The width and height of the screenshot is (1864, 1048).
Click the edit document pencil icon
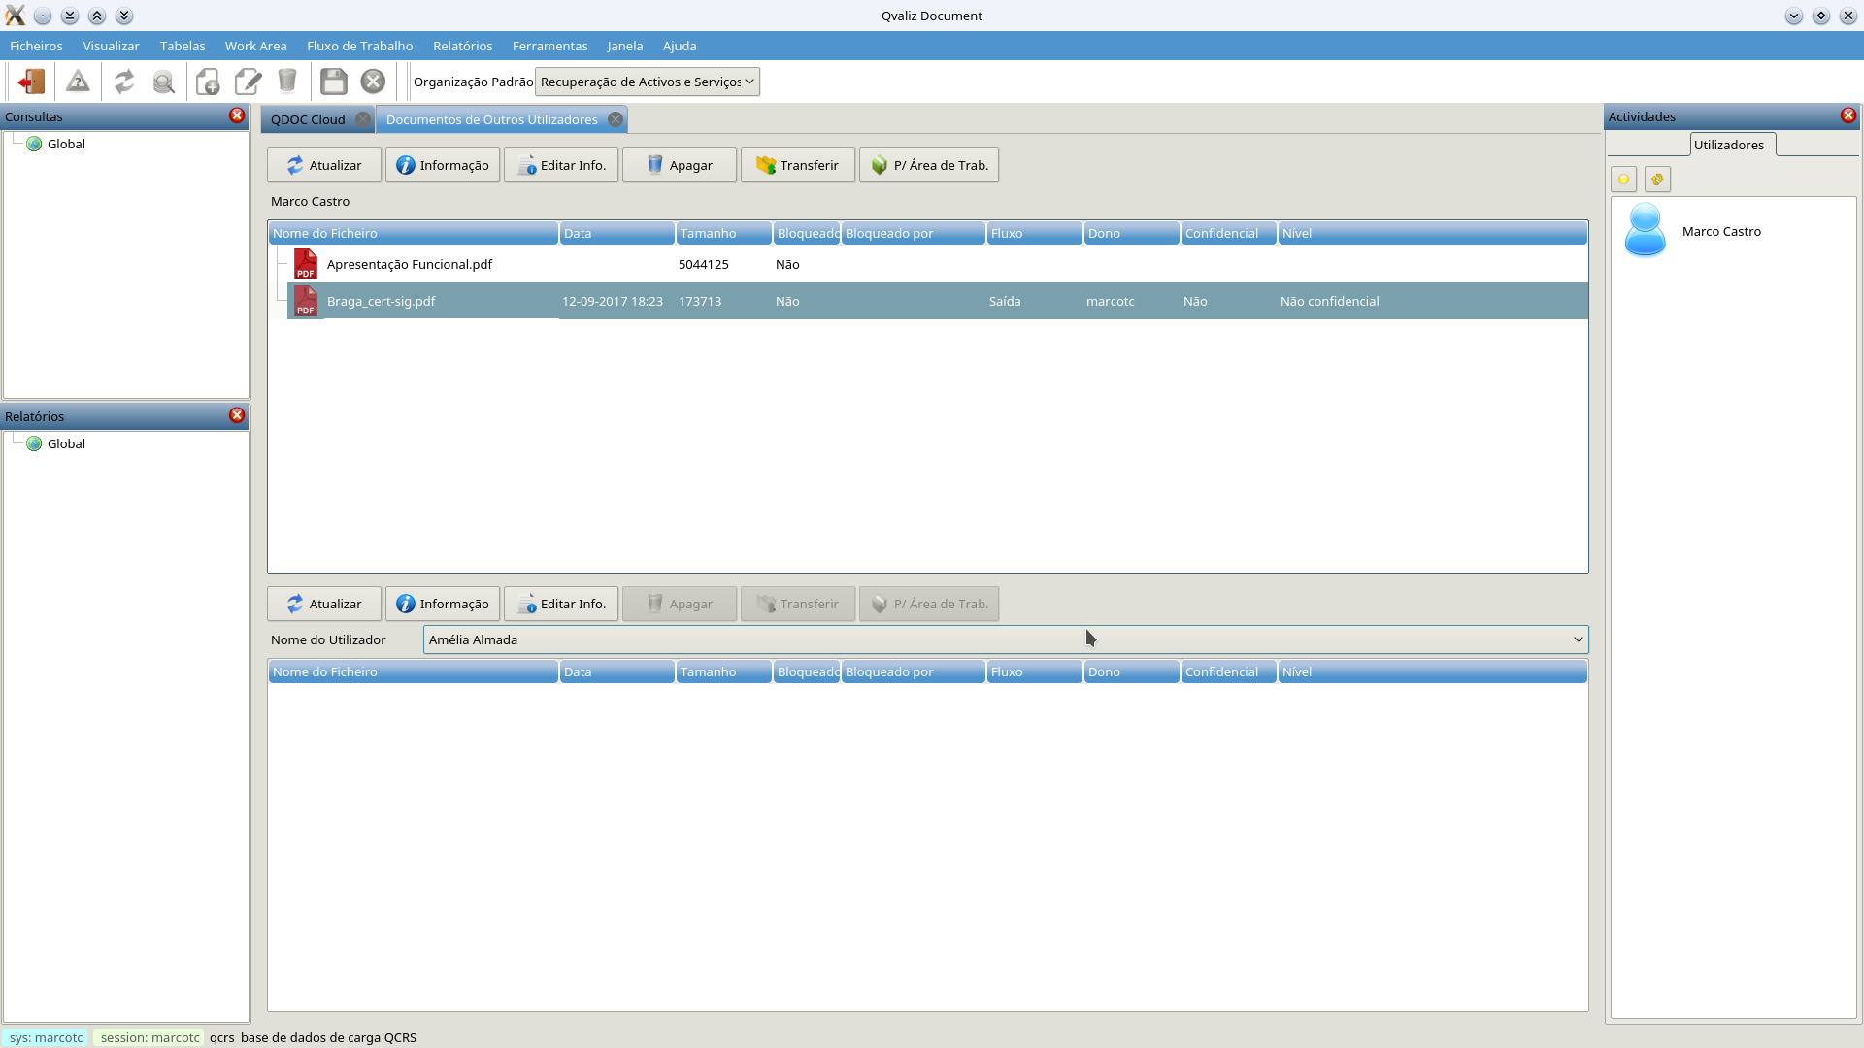pos(248,82)
